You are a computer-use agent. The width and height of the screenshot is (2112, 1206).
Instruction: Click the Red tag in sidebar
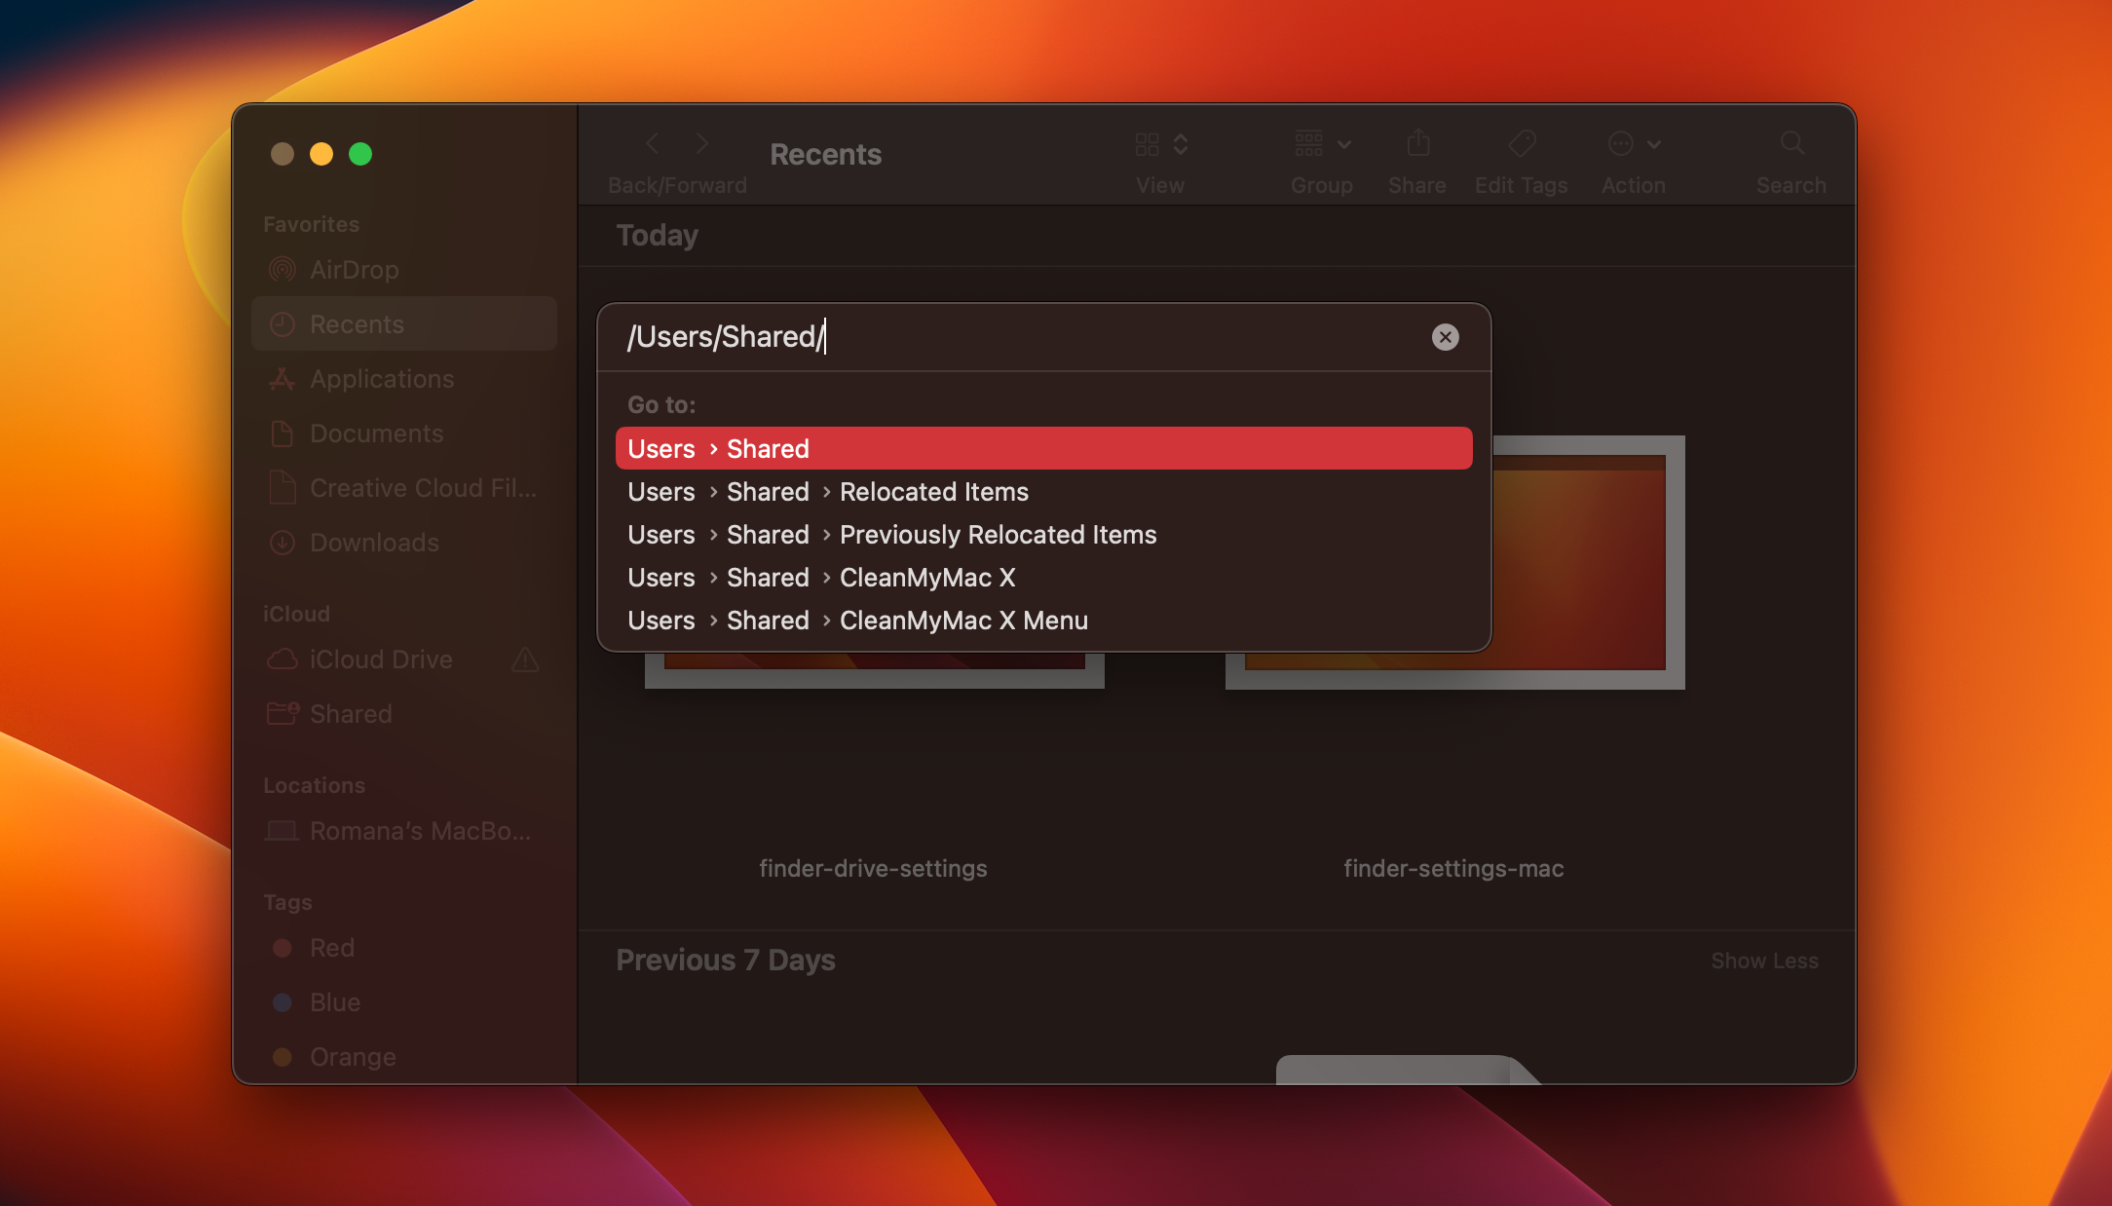coord(330,946)
